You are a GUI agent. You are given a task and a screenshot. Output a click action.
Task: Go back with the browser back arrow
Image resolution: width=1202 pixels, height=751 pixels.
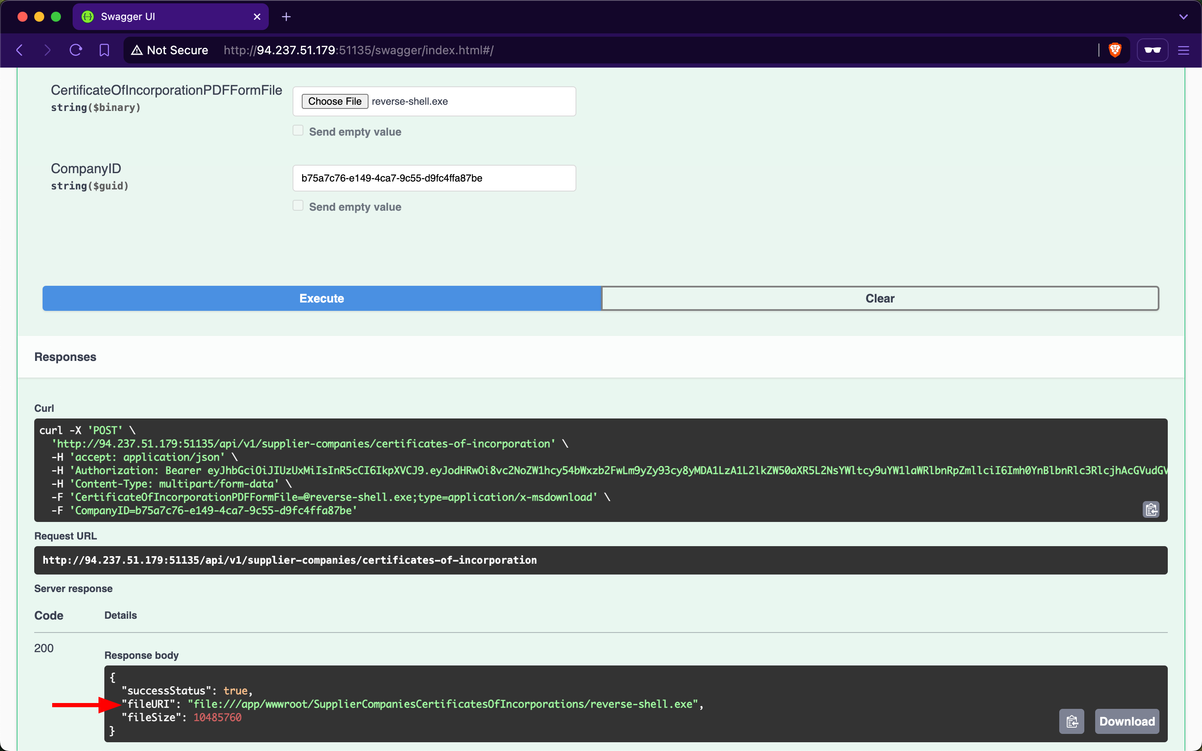coord(20,50)
